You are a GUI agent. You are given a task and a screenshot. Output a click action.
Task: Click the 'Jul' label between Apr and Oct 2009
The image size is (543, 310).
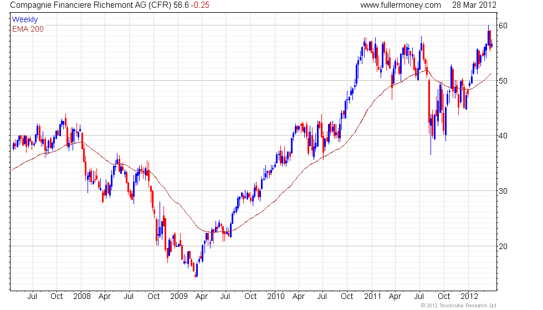(226, 296)
